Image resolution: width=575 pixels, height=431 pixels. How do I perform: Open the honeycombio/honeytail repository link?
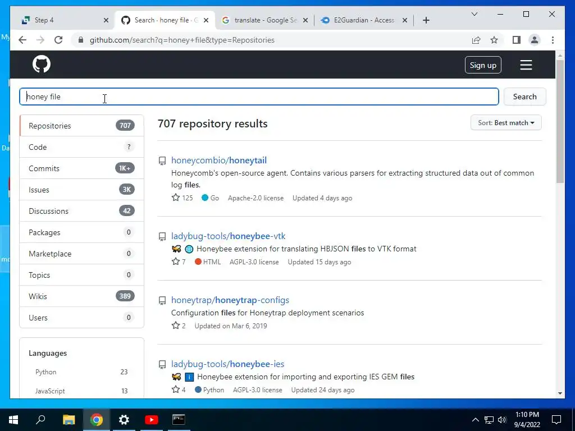click(219, 160)
